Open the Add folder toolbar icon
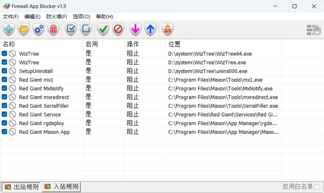This screenshot has width=324, height=193. [24, 29]
